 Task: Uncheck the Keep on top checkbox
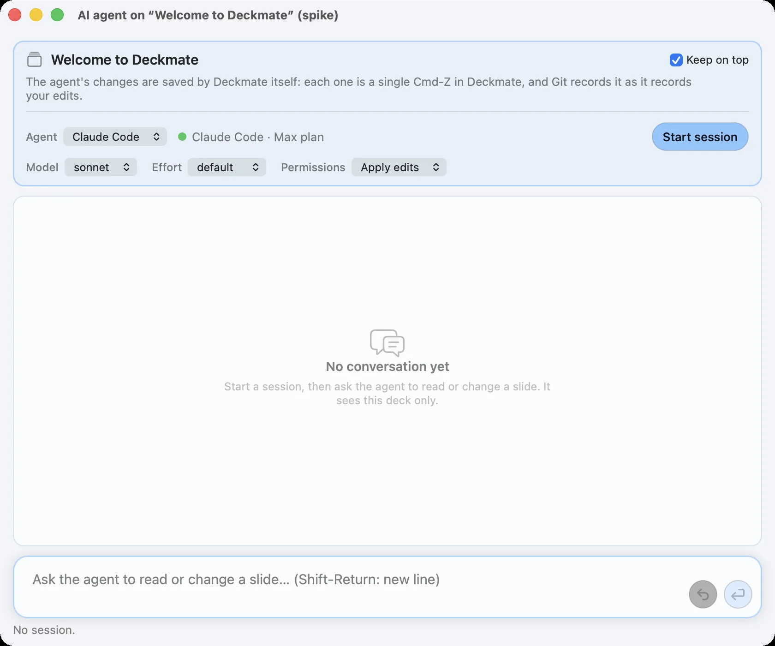[676, 60]
